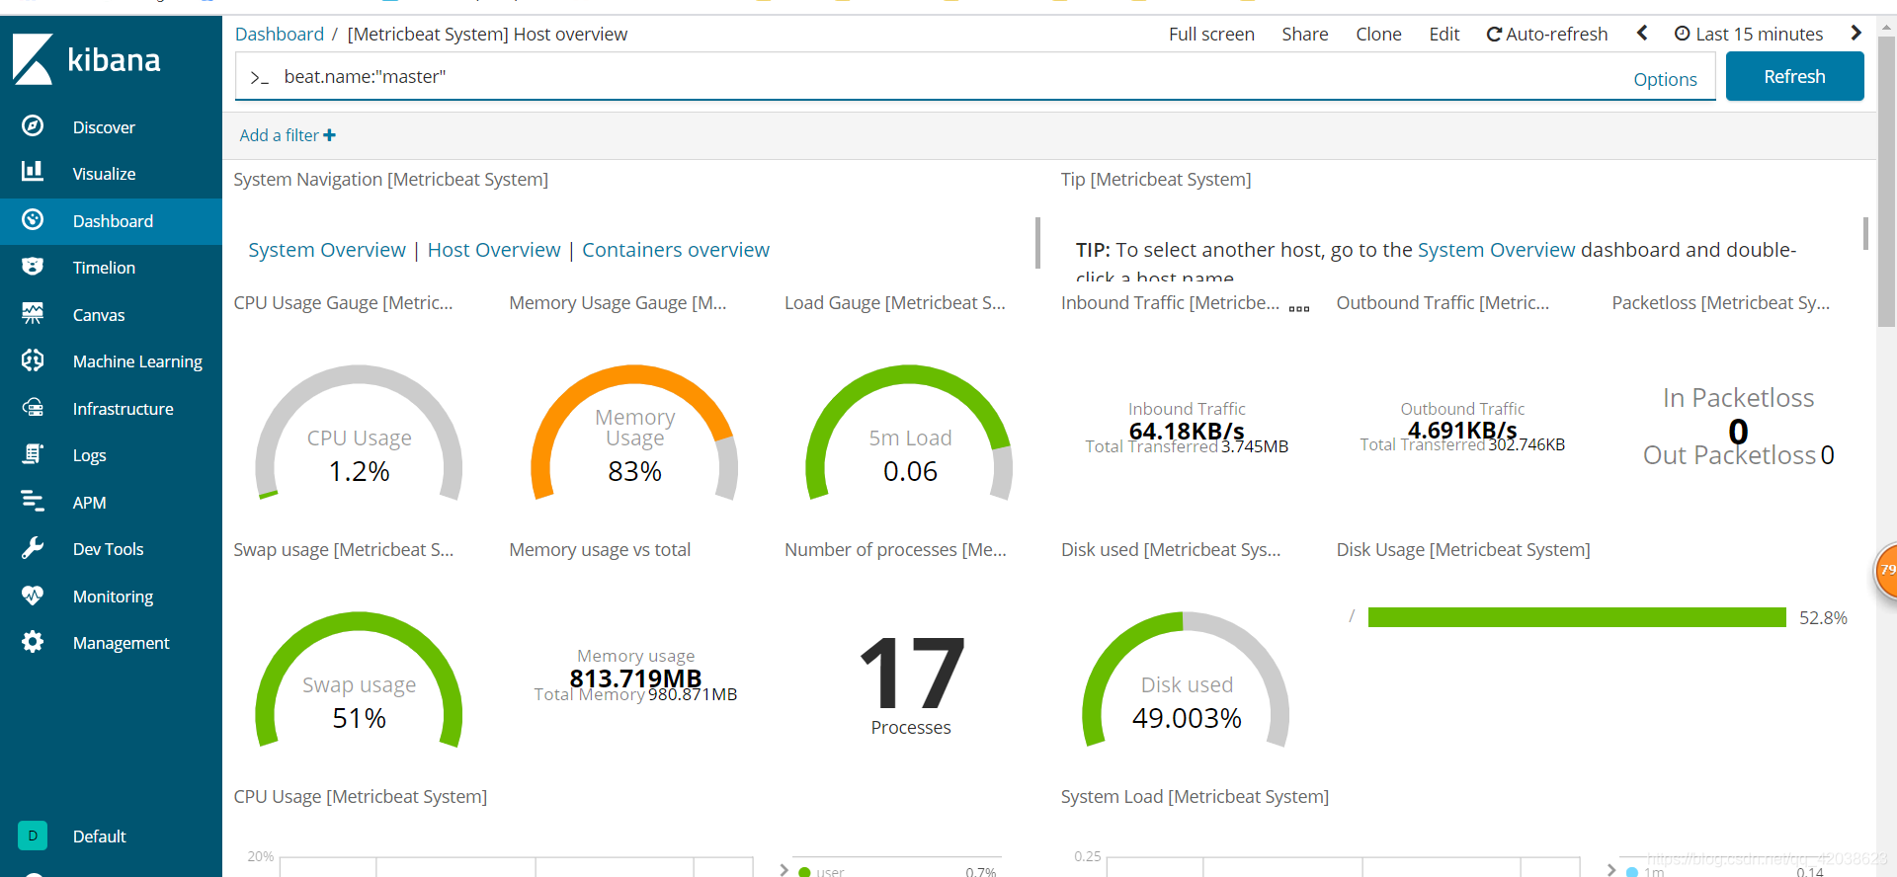
Task: Click the CPU Usage gauge
Action: pyautogui.click(x=359, y=433)
